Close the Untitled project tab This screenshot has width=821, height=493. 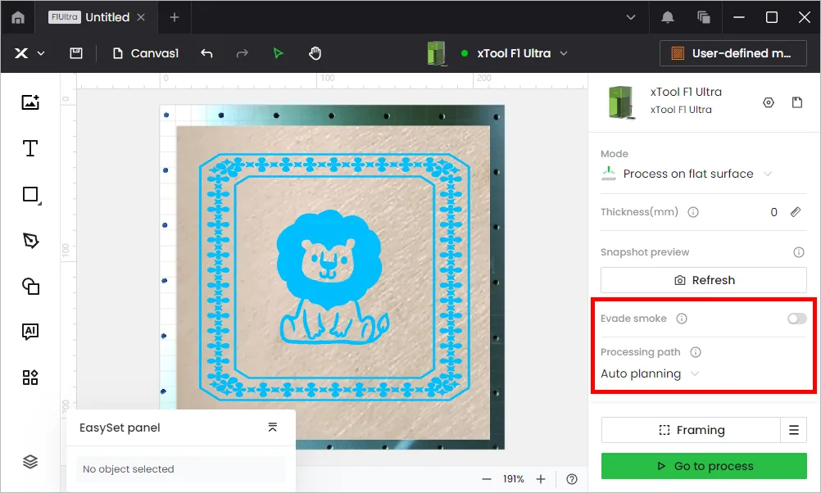coord(141,17)
